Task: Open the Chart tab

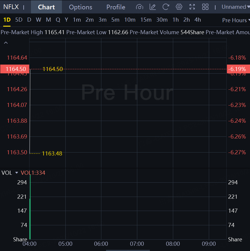Action: pyautogui.click(x=46, y=7)
